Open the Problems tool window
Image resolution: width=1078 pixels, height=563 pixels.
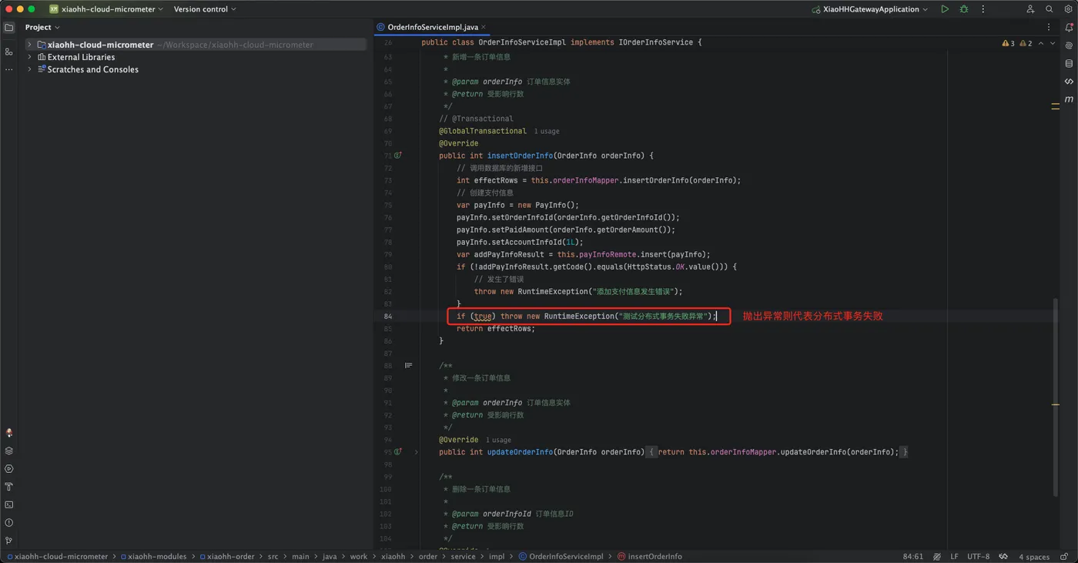pos(9,522)
